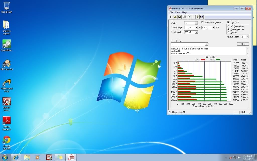Image resolution: width=257 pixels, height=161 pixels.
Task: Open the Drive dropdown
Action: pos(196,23)
